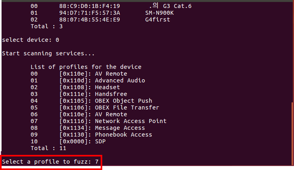The image size is (294, 170).
Task: Click MAC address 88:07:4B:55:4E:E9
Action: 90,20
